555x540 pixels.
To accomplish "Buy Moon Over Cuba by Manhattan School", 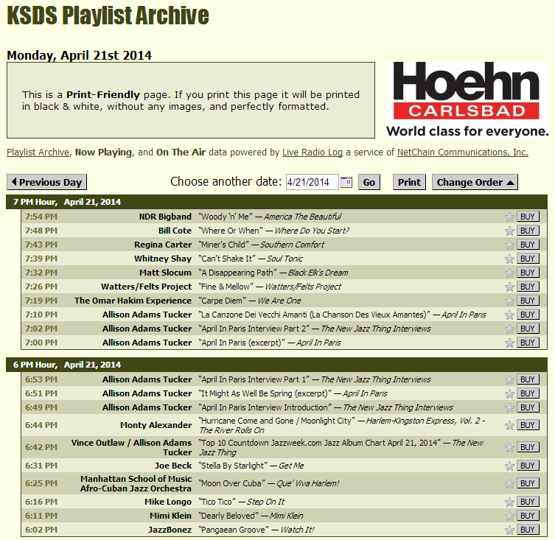I will pyautogui.click(x=528, y=483).
